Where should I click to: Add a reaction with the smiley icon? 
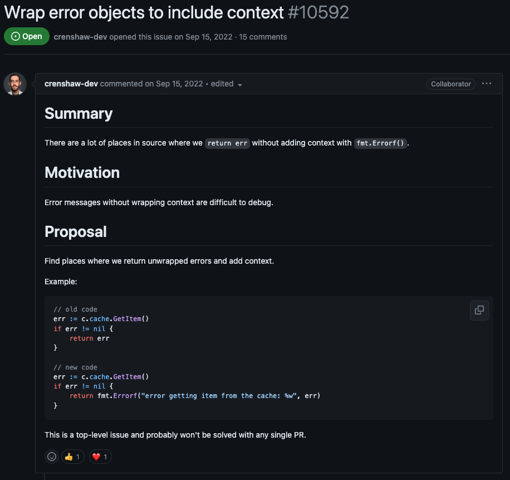[52, 457]
